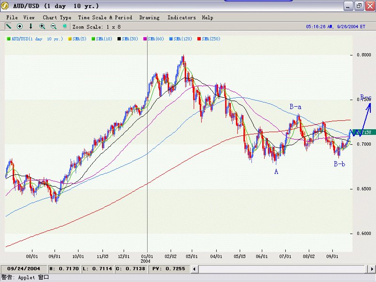Open the Indicators menu
376x282 pixels.
181,17
